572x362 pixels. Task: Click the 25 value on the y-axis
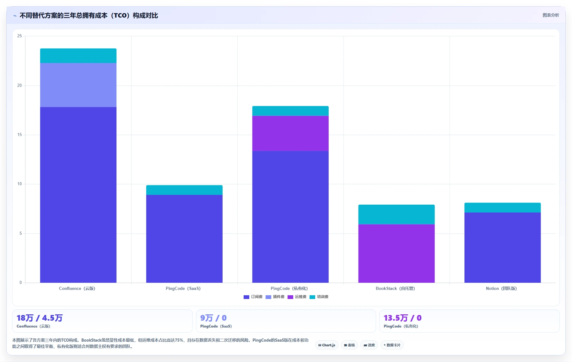pos(19,36)
